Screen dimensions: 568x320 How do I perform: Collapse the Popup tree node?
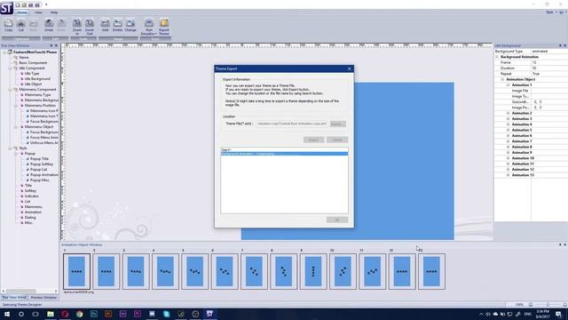point(16,154)
